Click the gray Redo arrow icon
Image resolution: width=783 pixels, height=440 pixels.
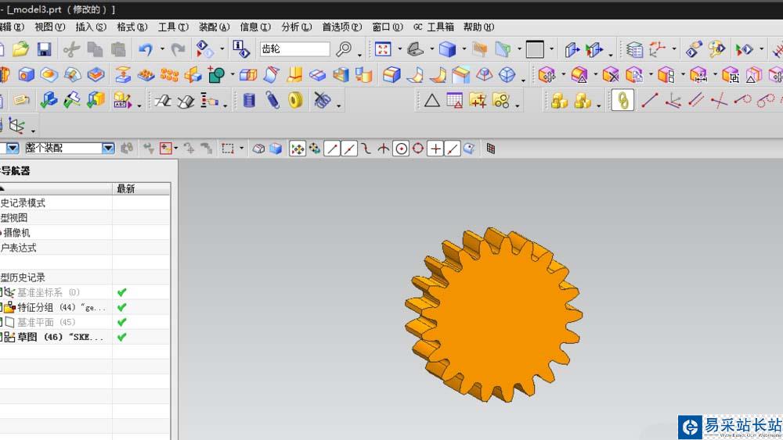(179, 48)
